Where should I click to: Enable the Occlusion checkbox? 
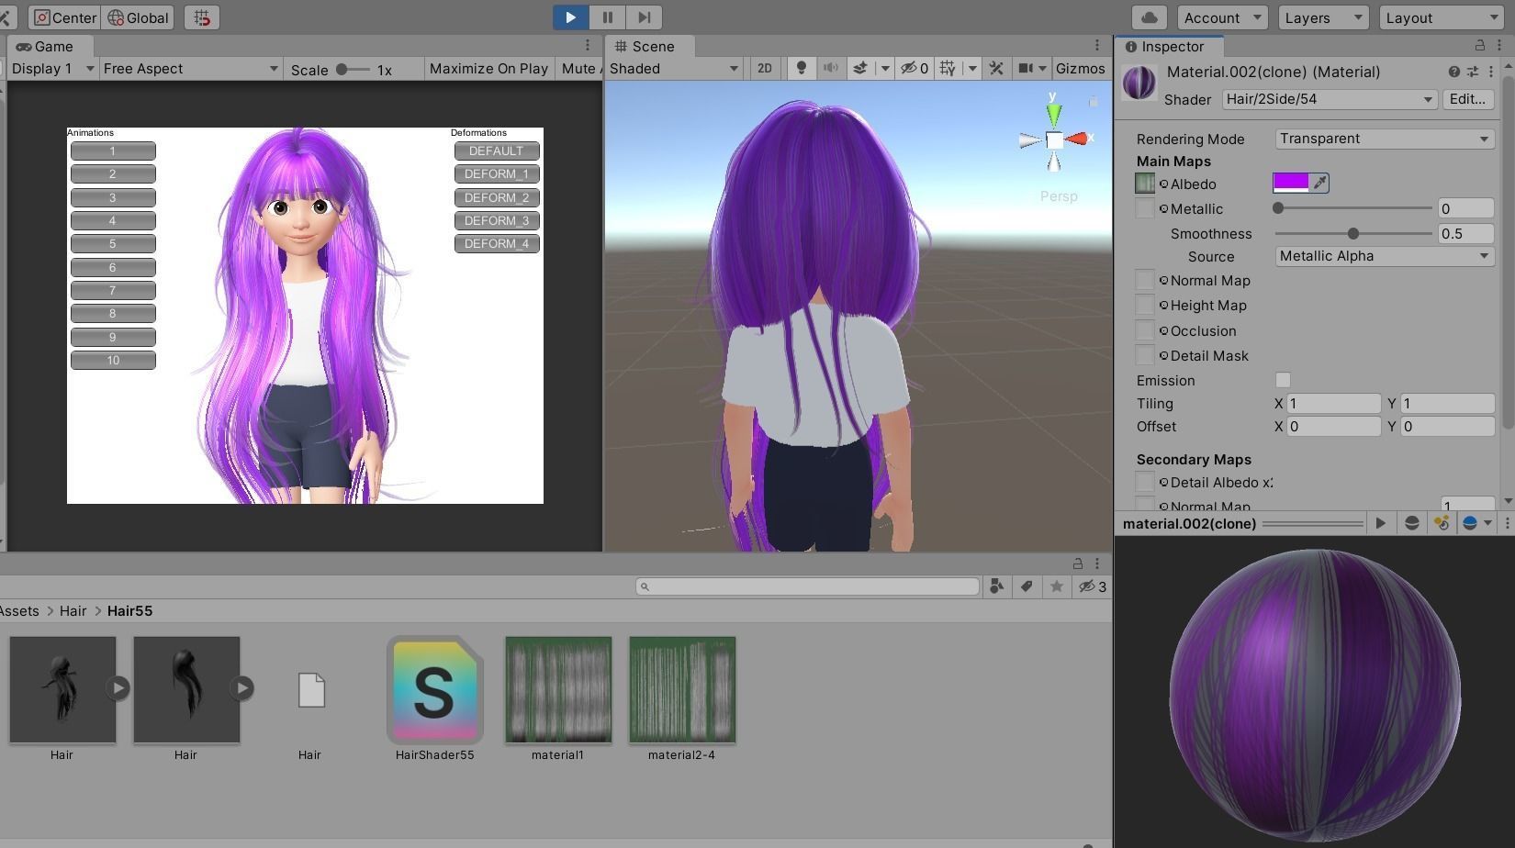tap(1145, 330)
